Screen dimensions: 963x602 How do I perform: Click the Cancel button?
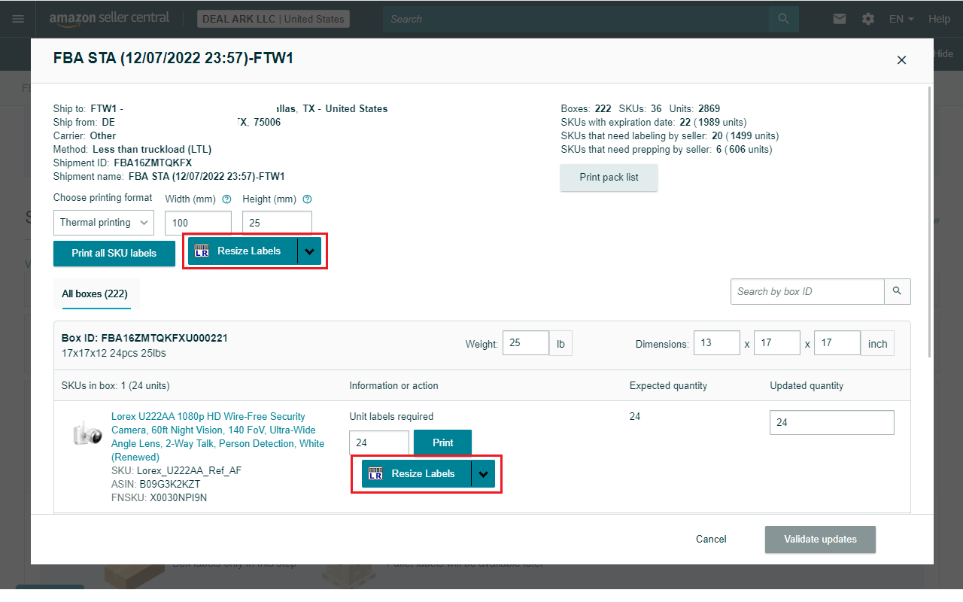711,540
